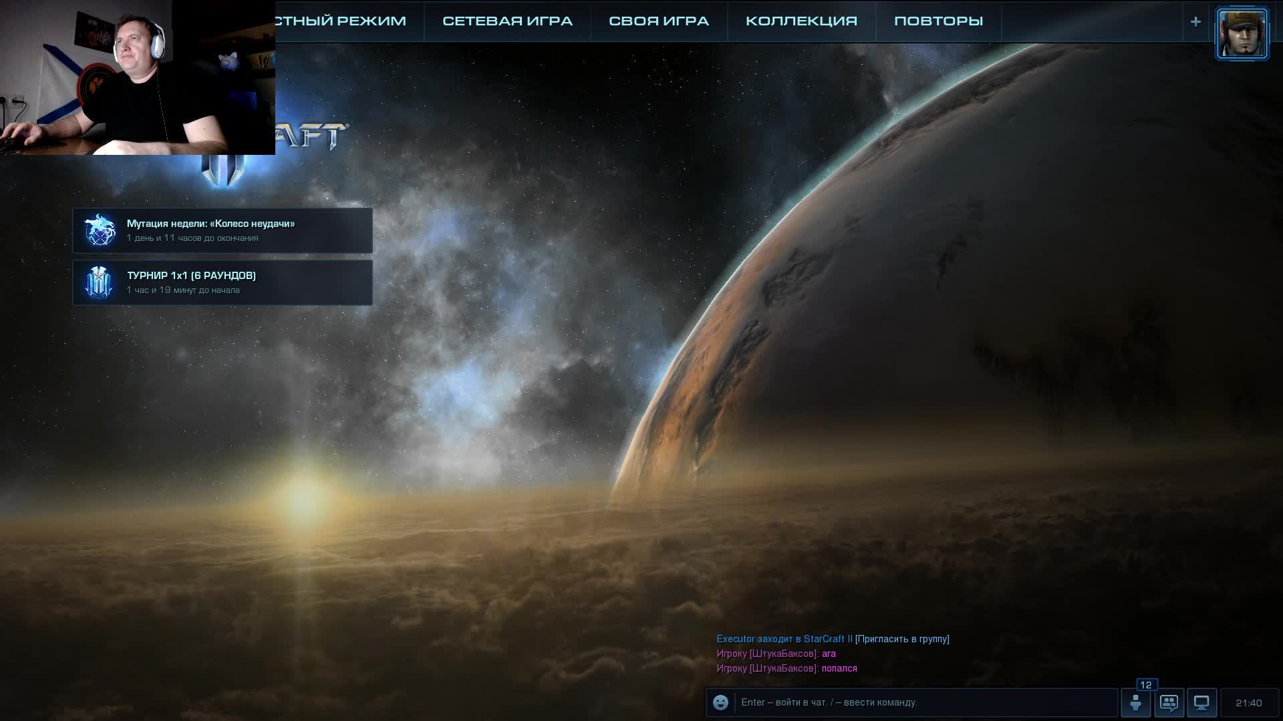Click the plus button beside the portrait
1283x721 pixels.
pyautogui.click(x=1195, y=21)
